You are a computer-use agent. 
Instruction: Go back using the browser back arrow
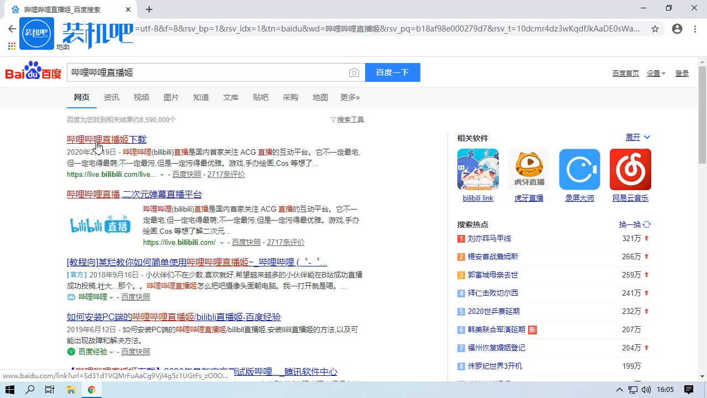(12, 29)
